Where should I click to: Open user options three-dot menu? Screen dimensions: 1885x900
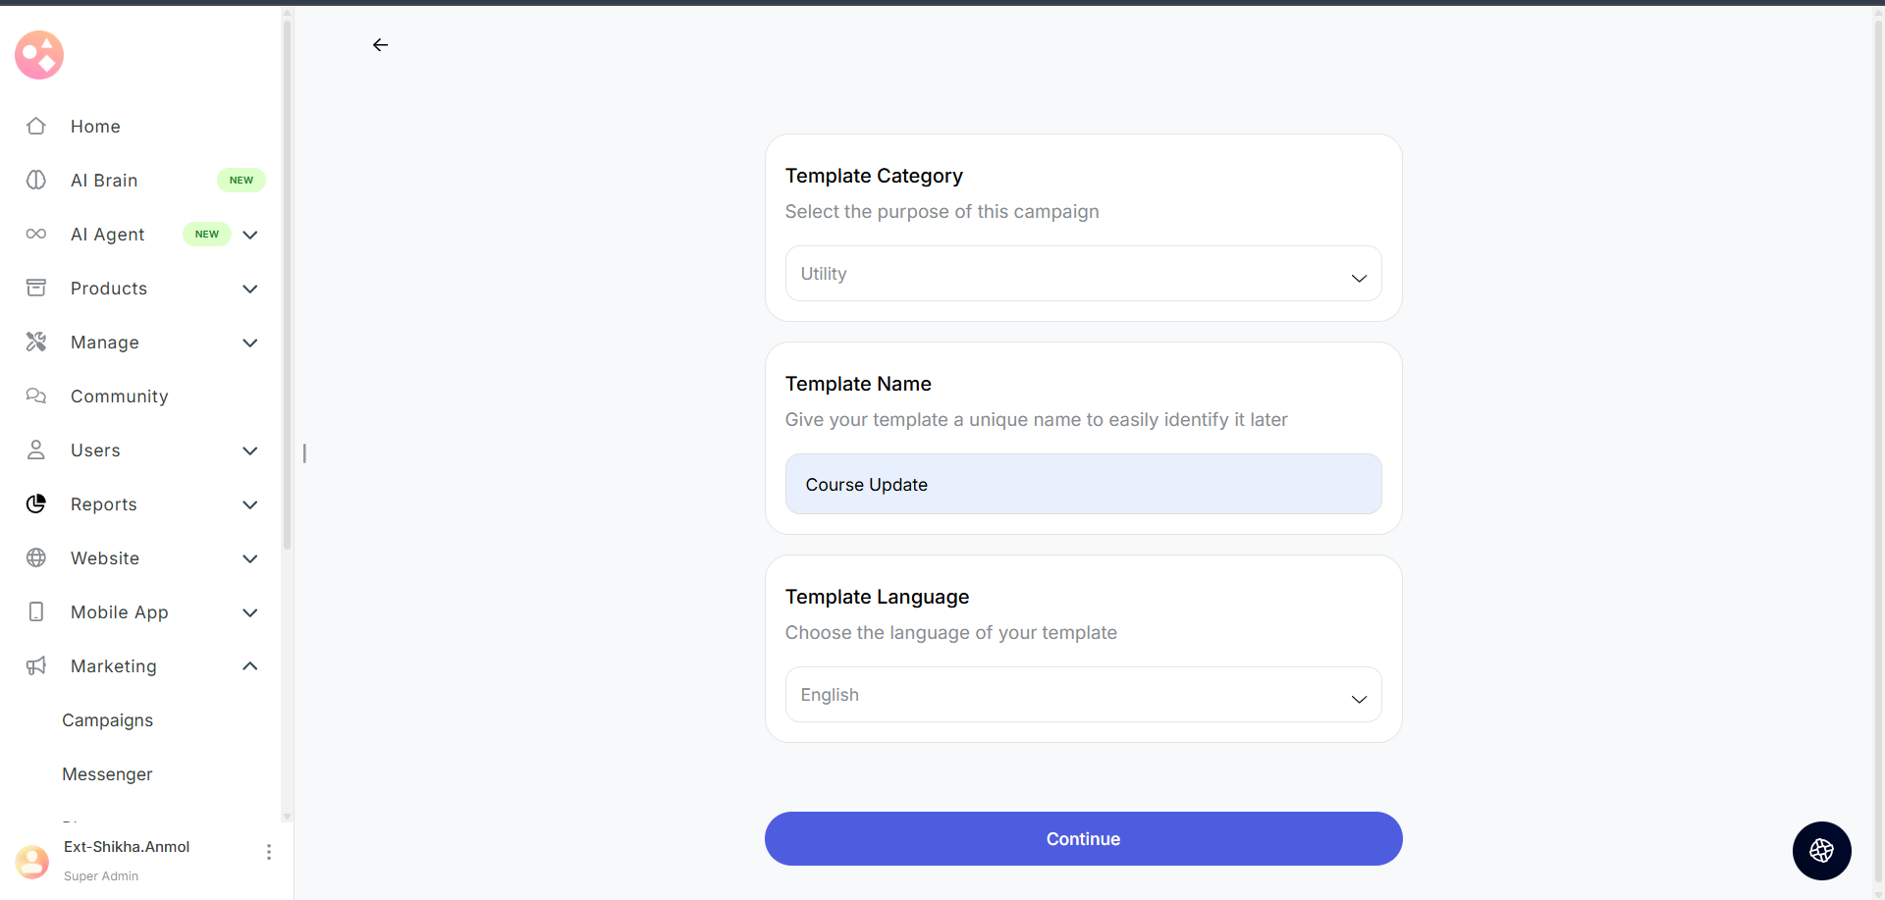(269, 852)
